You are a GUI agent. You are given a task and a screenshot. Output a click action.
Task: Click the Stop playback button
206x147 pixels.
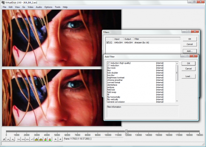(x=4, y=139)
